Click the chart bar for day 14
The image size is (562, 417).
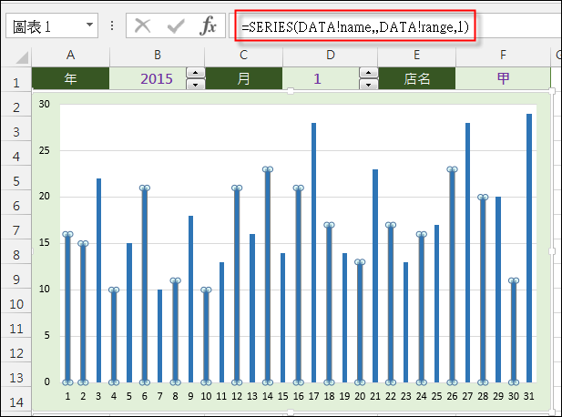pos(268,276)
